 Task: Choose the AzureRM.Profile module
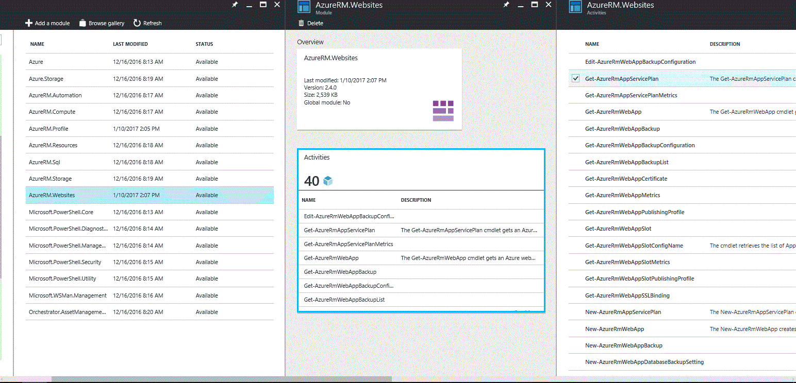point(150,129)
